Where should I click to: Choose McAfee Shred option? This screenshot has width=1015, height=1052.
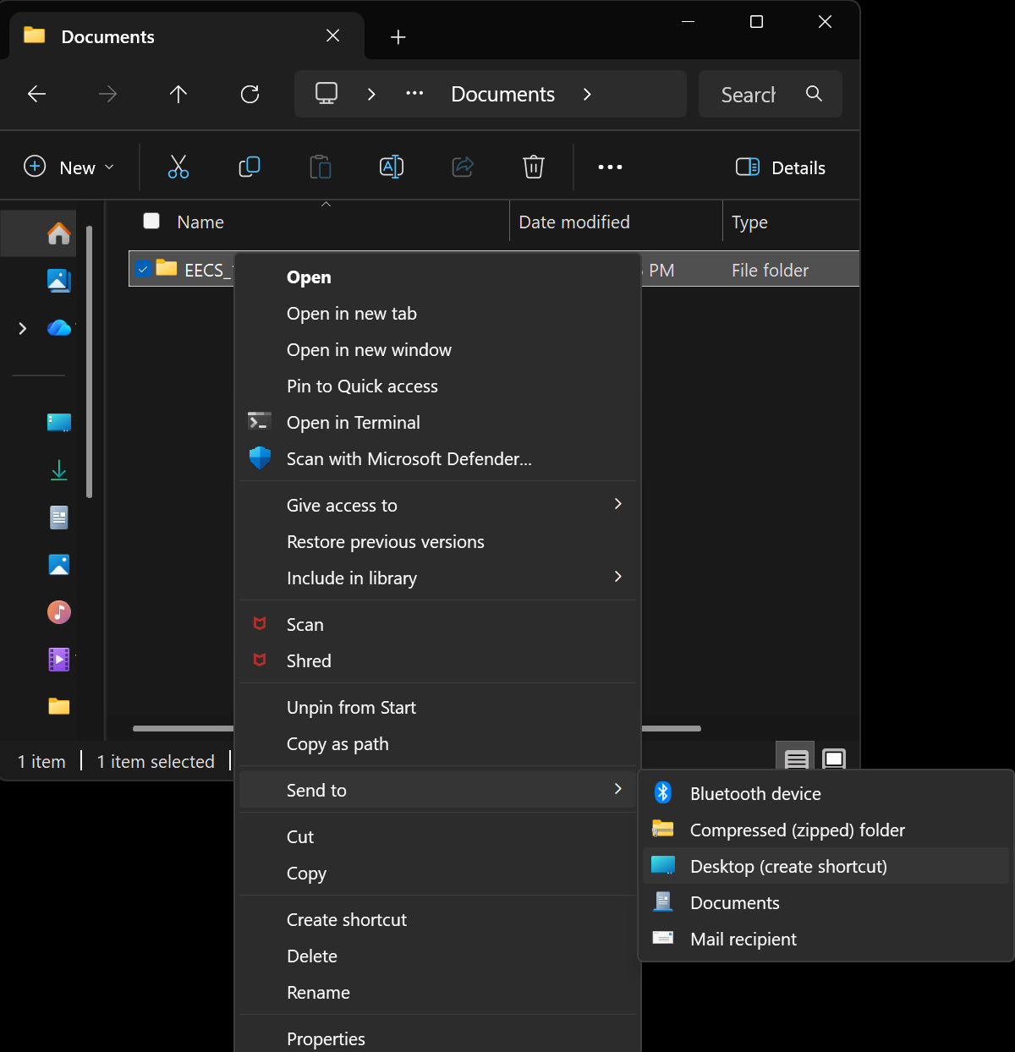[x=437, y=661]
